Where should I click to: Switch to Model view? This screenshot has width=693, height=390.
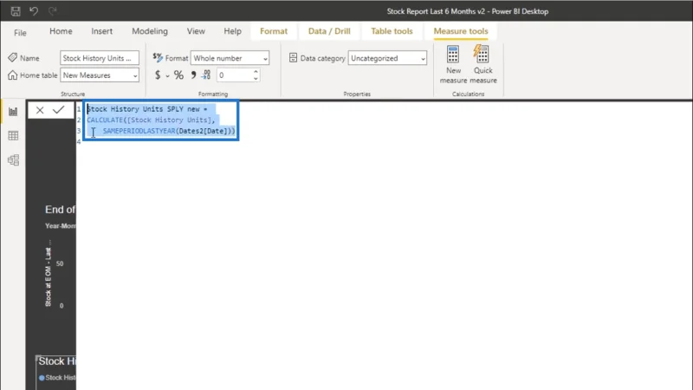(13, 160)
